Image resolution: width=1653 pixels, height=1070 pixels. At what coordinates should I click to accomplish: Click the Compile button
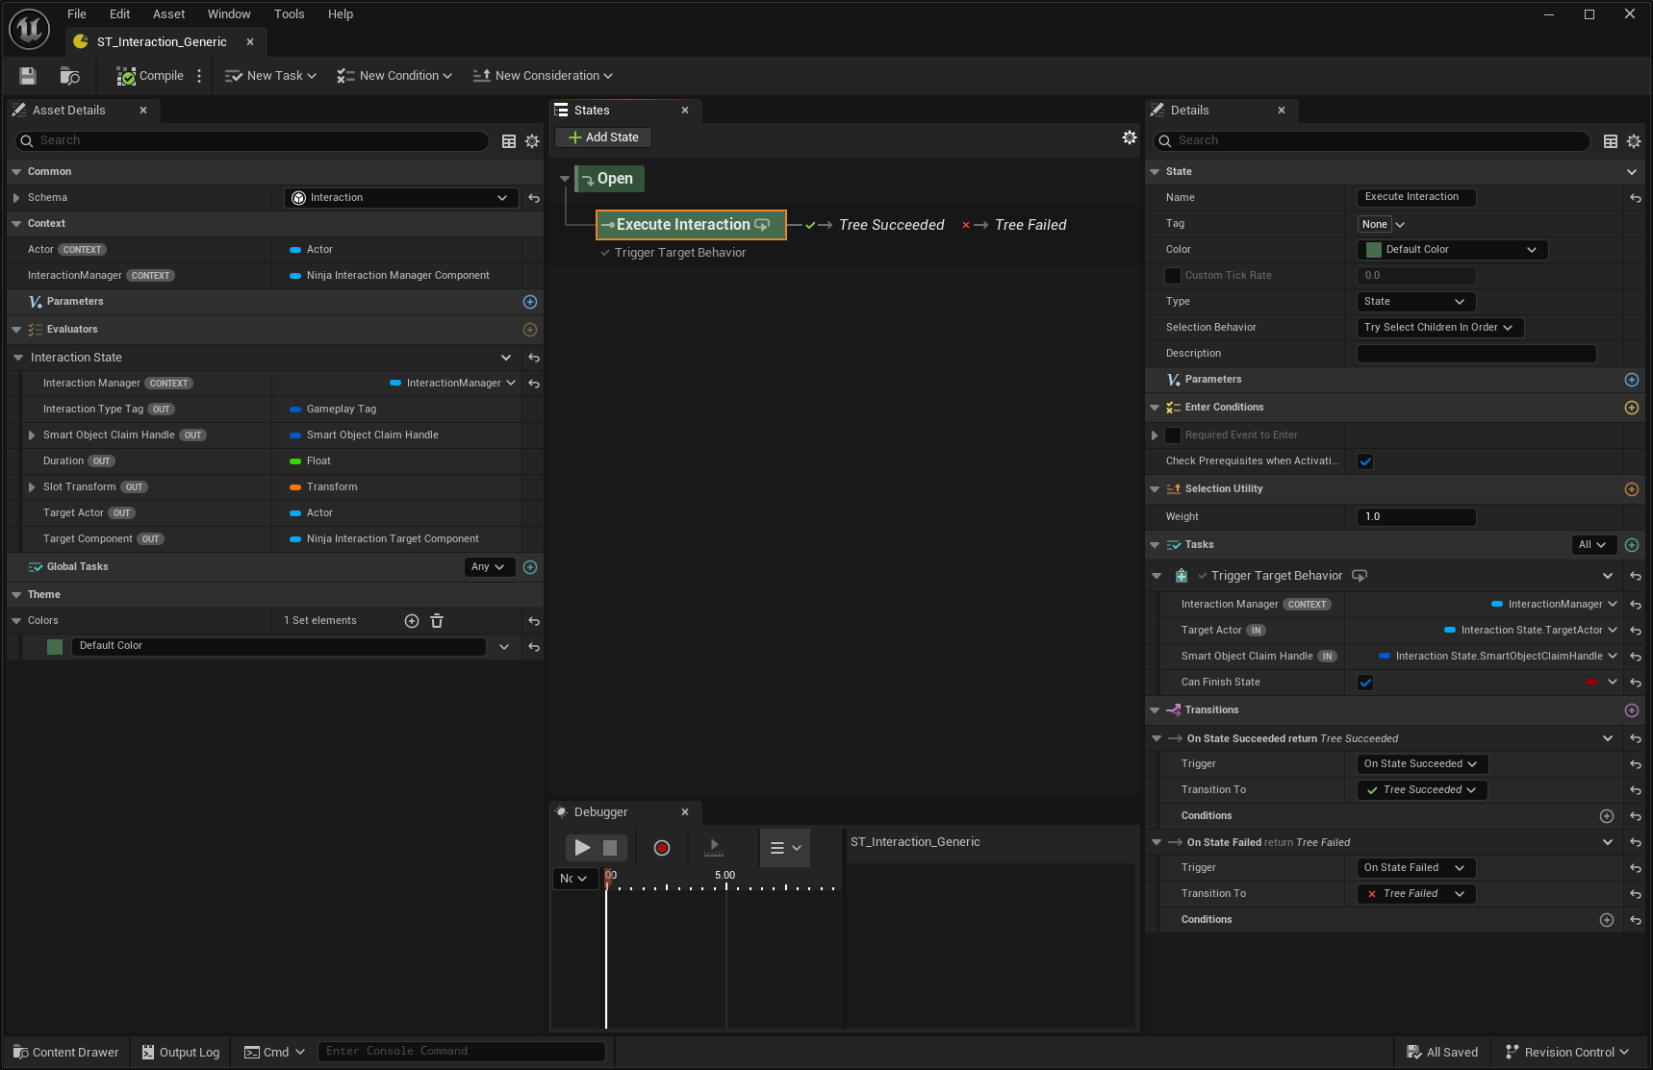(x=150, y=76)
